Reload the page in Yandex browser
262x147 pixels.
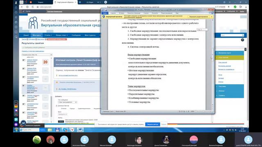[33, 7]
